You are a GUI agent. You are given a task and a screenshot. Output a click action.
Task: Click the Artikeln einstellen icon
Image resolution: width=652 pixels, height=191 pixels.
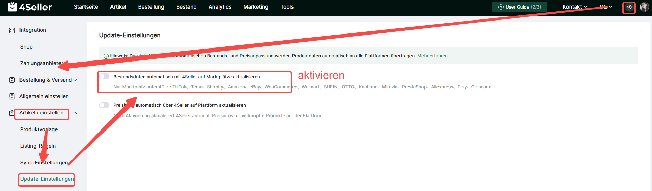[x=12, y=113]
